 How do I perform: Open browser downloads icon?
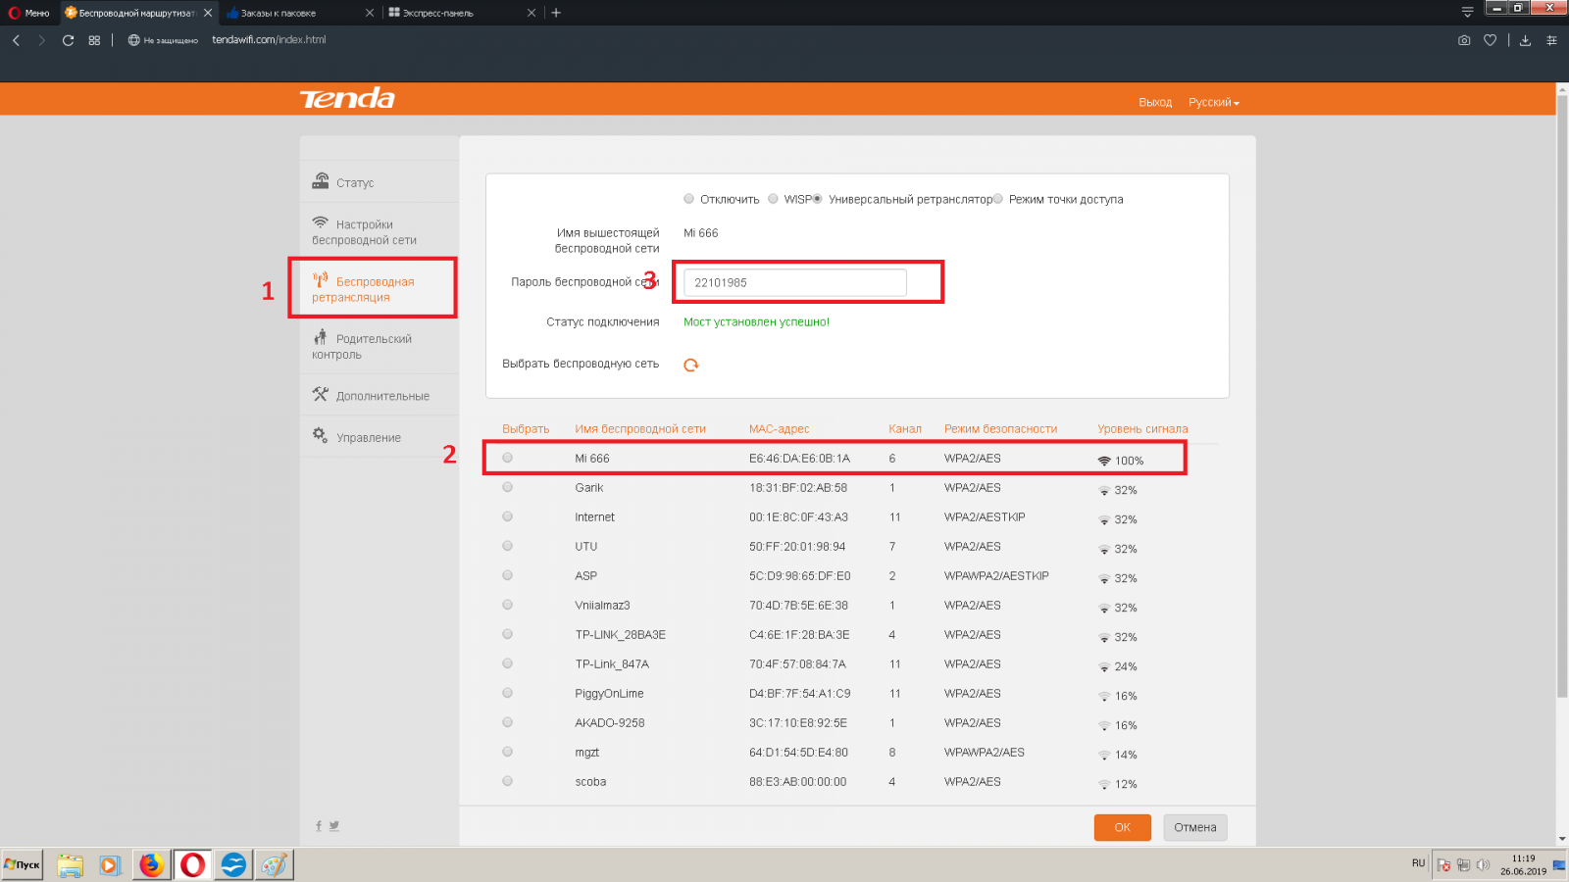(1525, 40)
